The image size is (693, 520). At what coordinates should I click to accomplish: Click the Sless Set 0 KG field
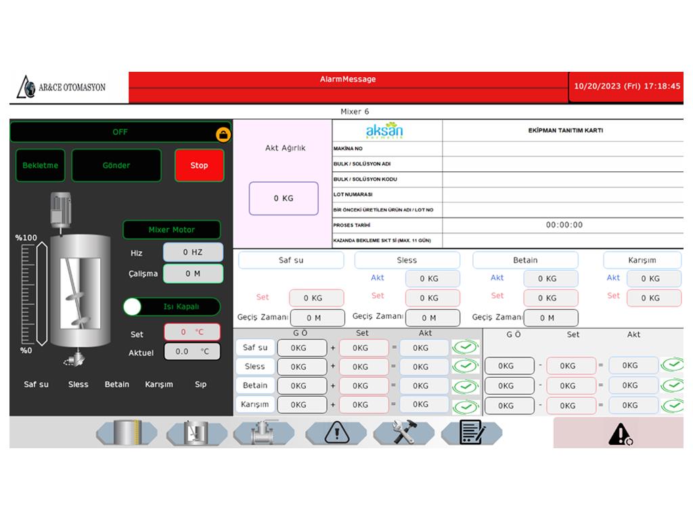click(432, 298)
